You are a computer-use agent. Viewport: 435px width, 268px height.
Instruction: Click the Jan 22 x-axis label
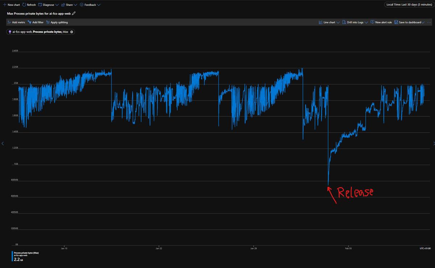[159, 248]
